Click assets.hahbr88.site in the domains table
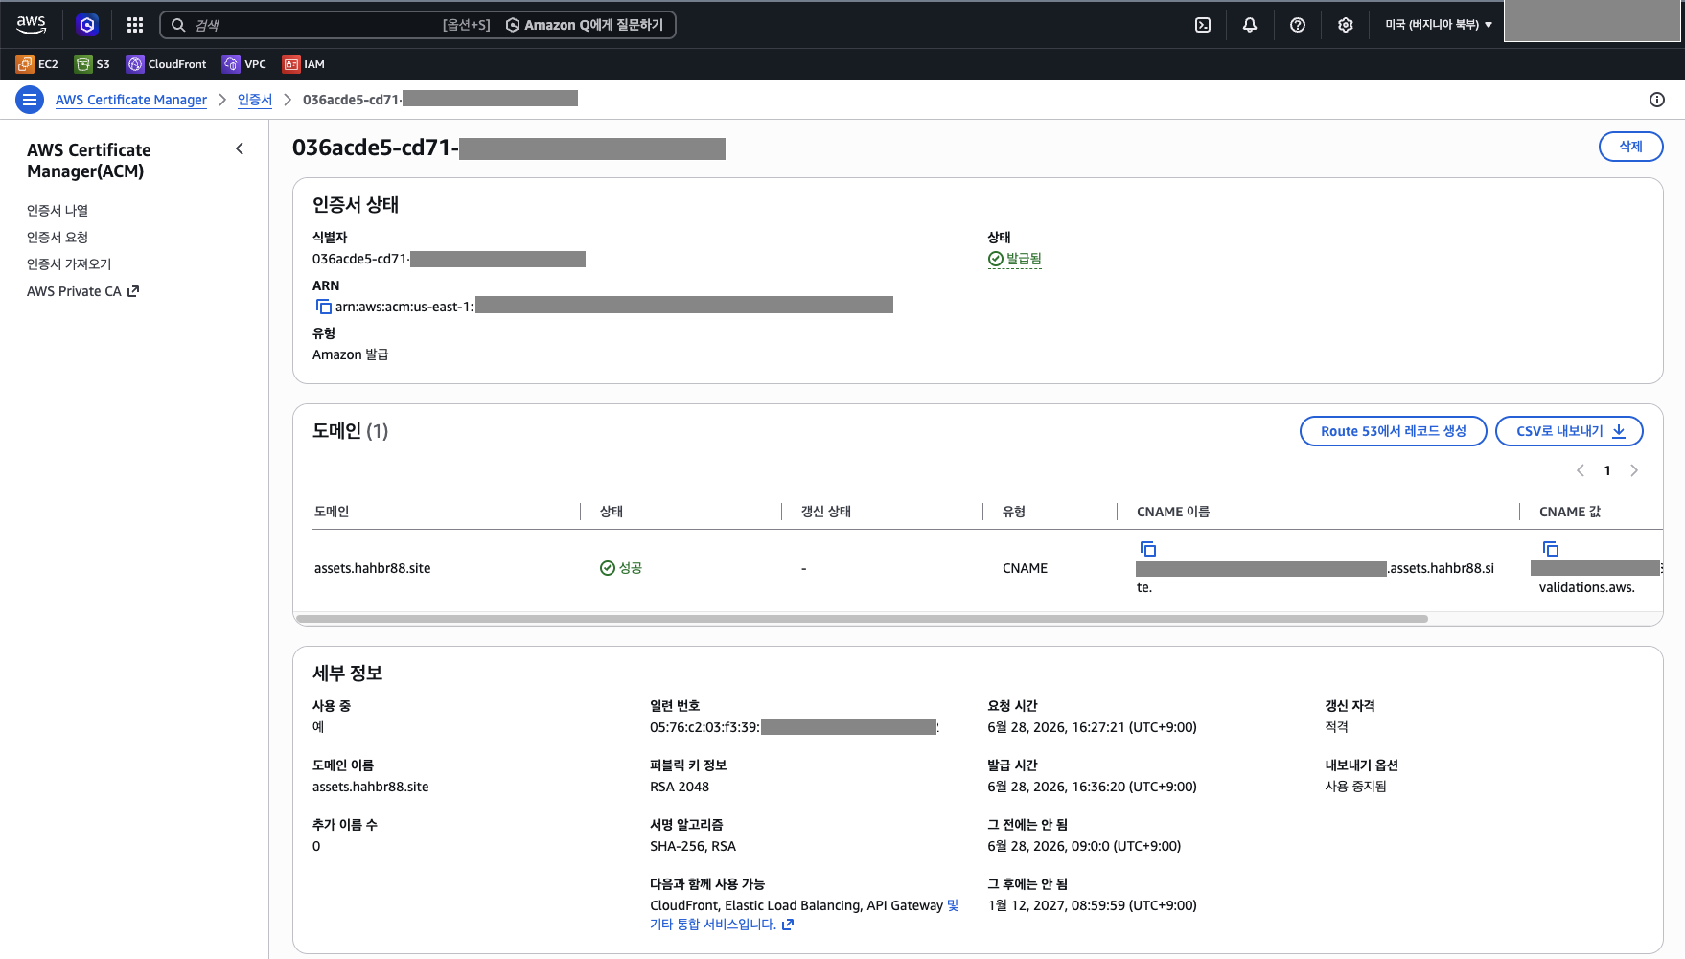Screen dimensions: 1685x959 coord(373,568)
